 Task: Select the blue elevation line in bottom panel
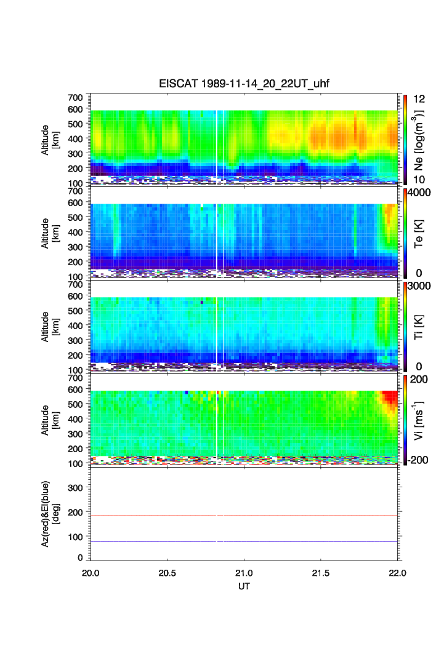(244, 541)
